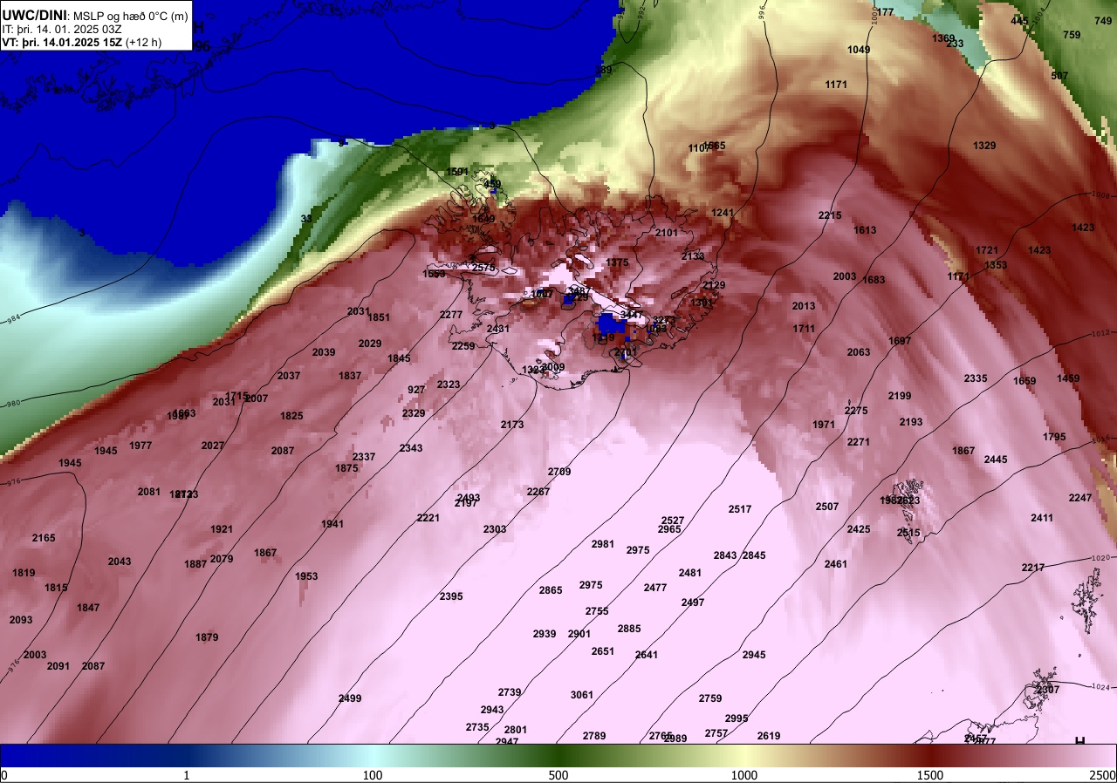This screenshot has width=1117, height=783.
Task: Click the height value 2217
Action: click(x=1033, y=568)
